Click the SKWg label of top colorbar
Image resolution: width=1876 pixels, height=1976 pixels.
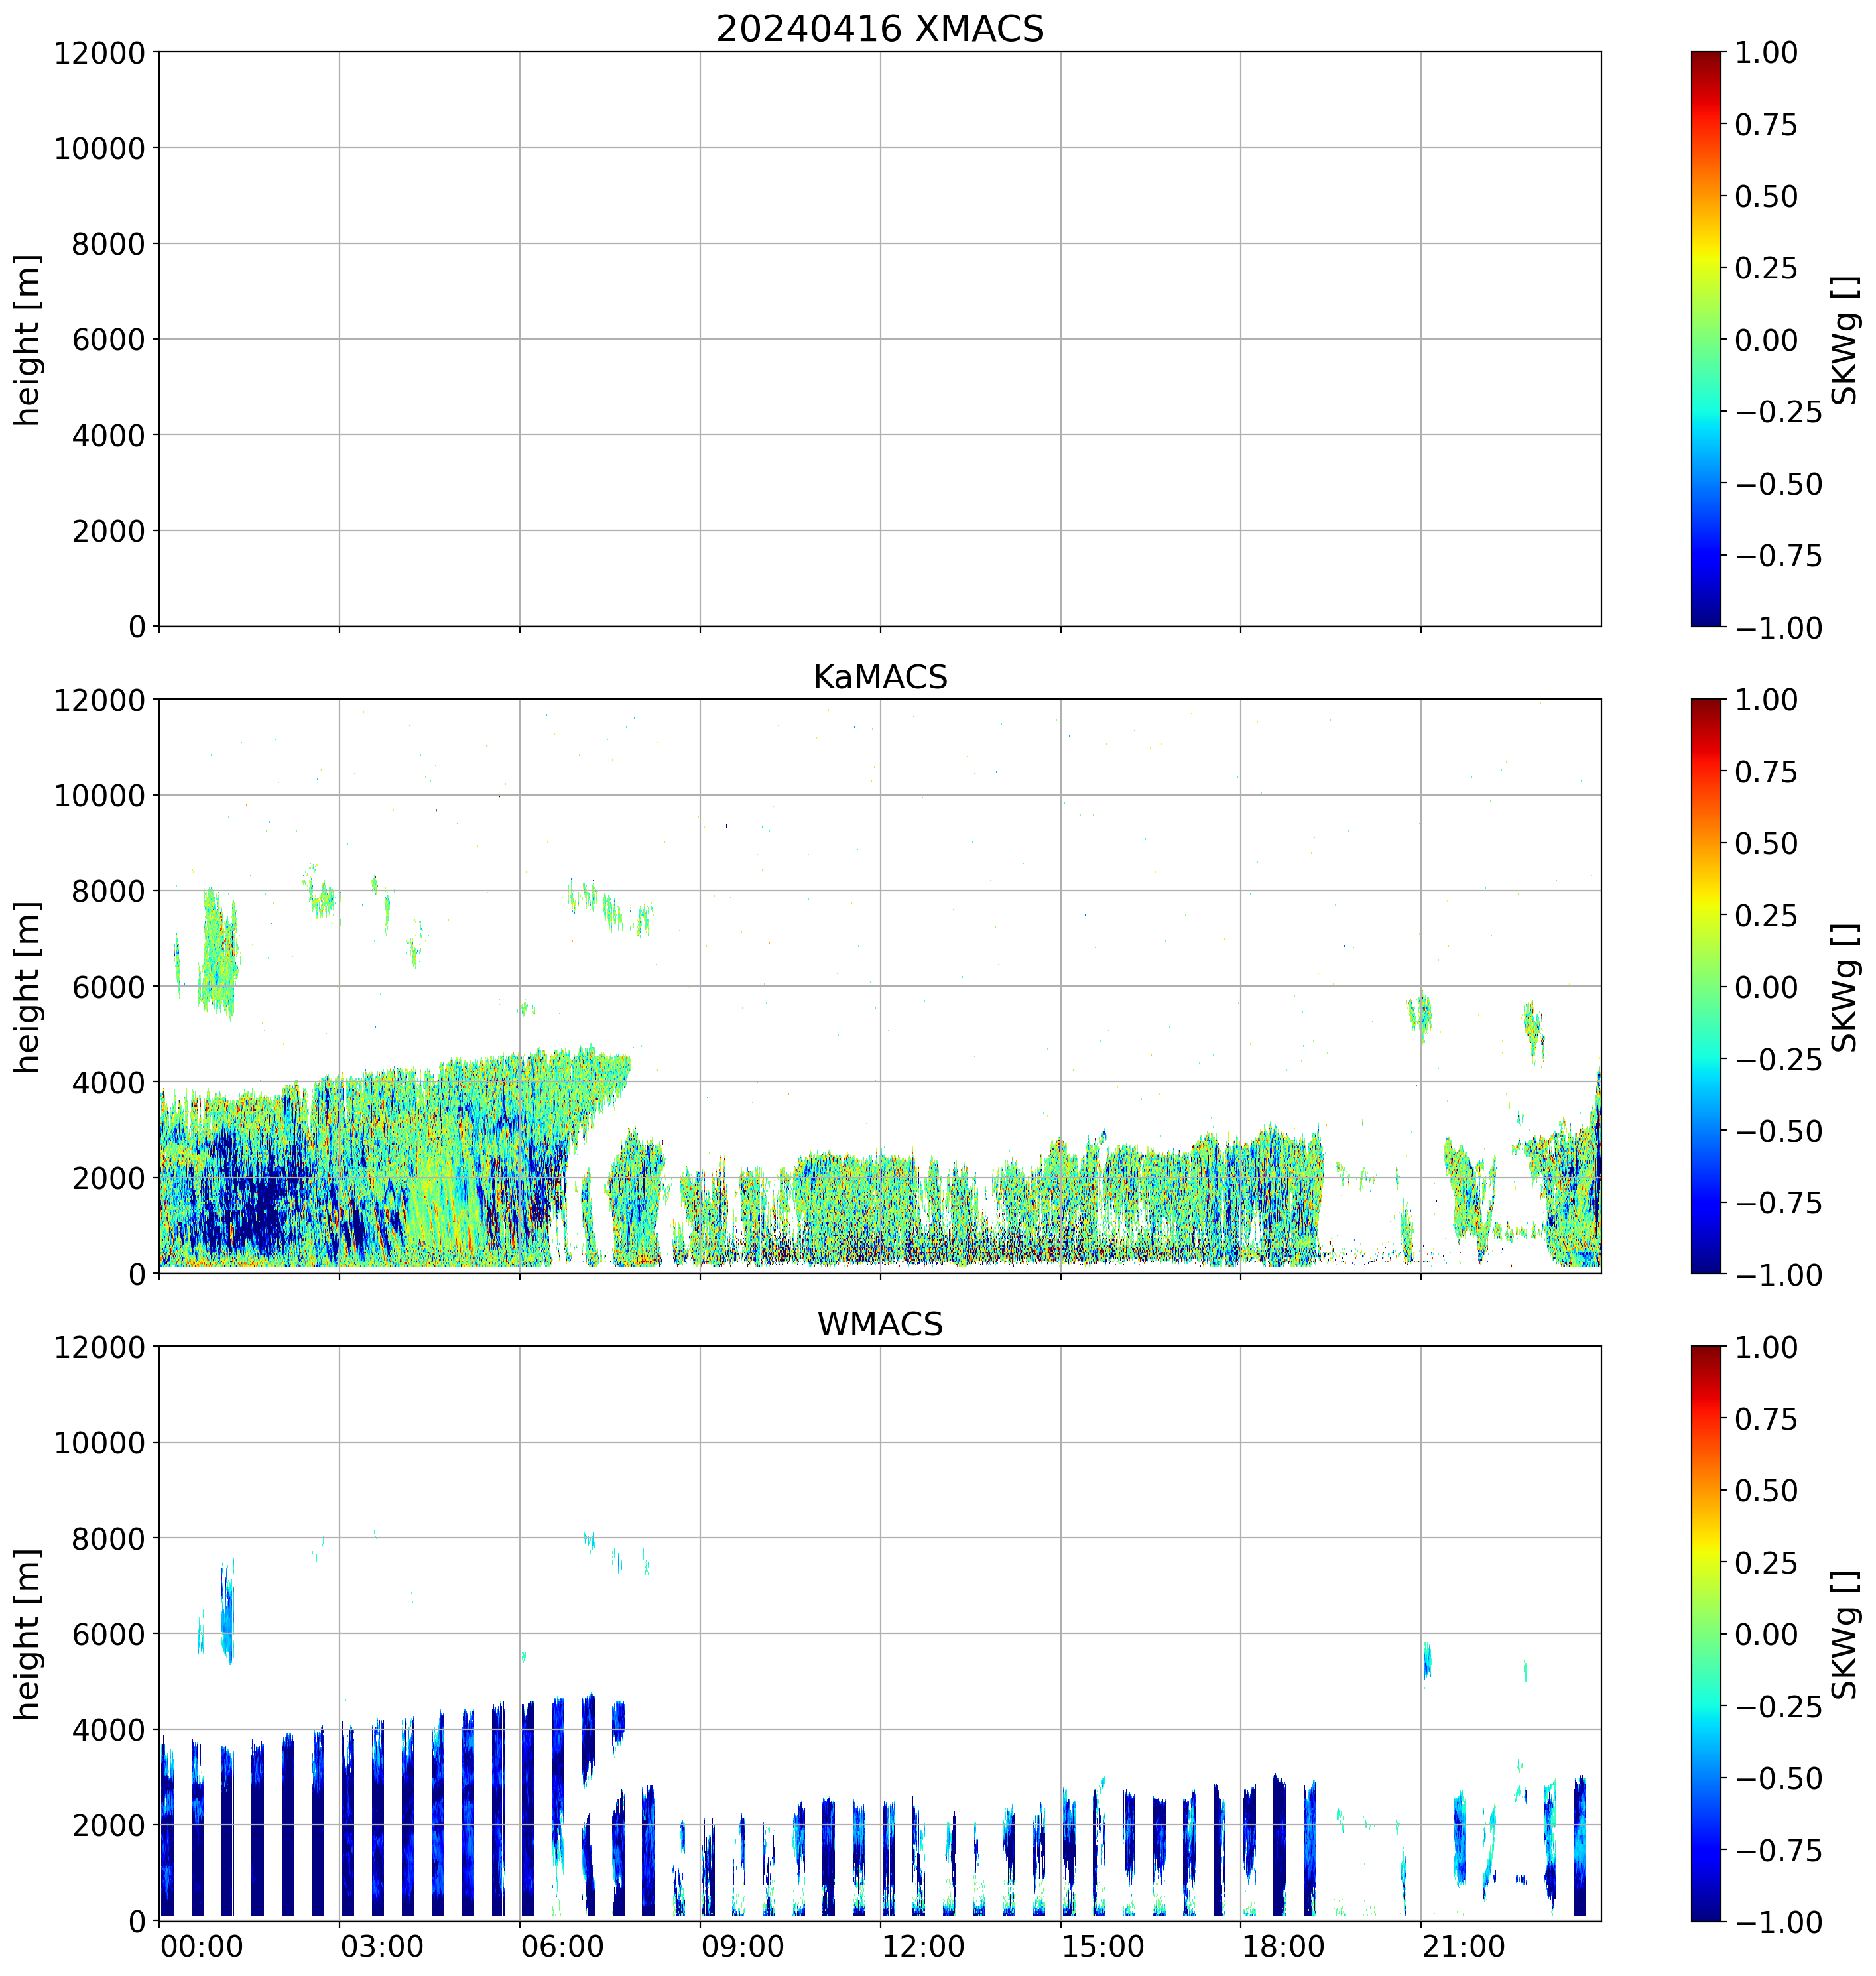click(1844, 340)
